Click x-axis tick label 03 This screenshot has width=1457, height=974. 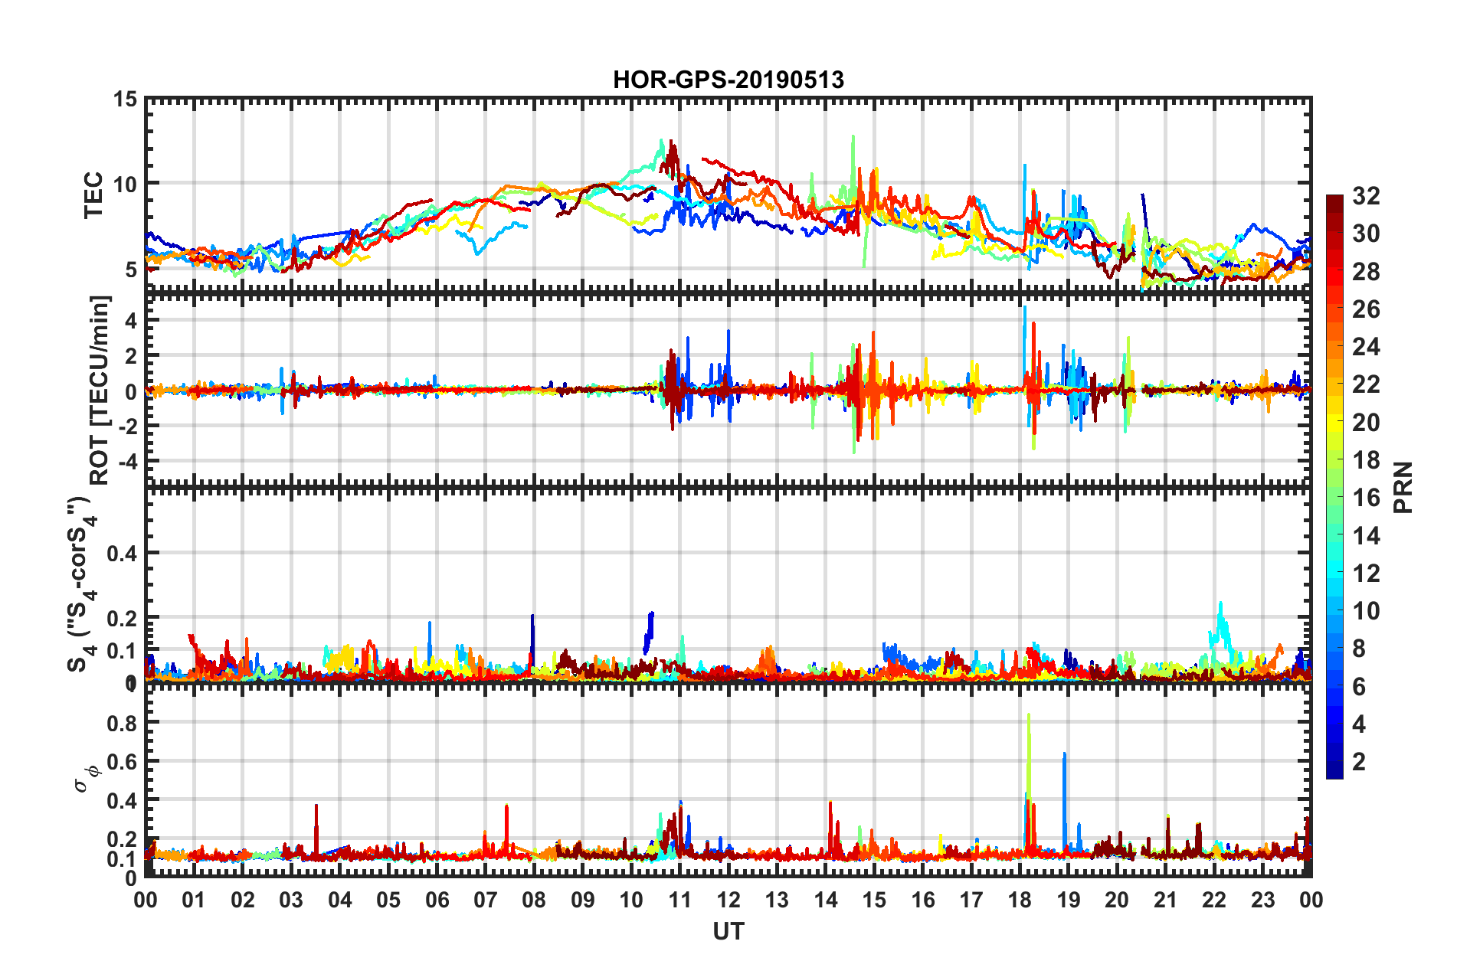click(291, 899)
